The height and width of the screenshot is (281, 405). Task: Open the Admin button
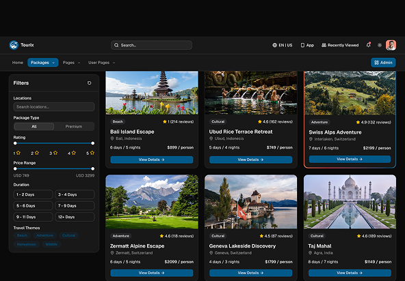(383, 63)
